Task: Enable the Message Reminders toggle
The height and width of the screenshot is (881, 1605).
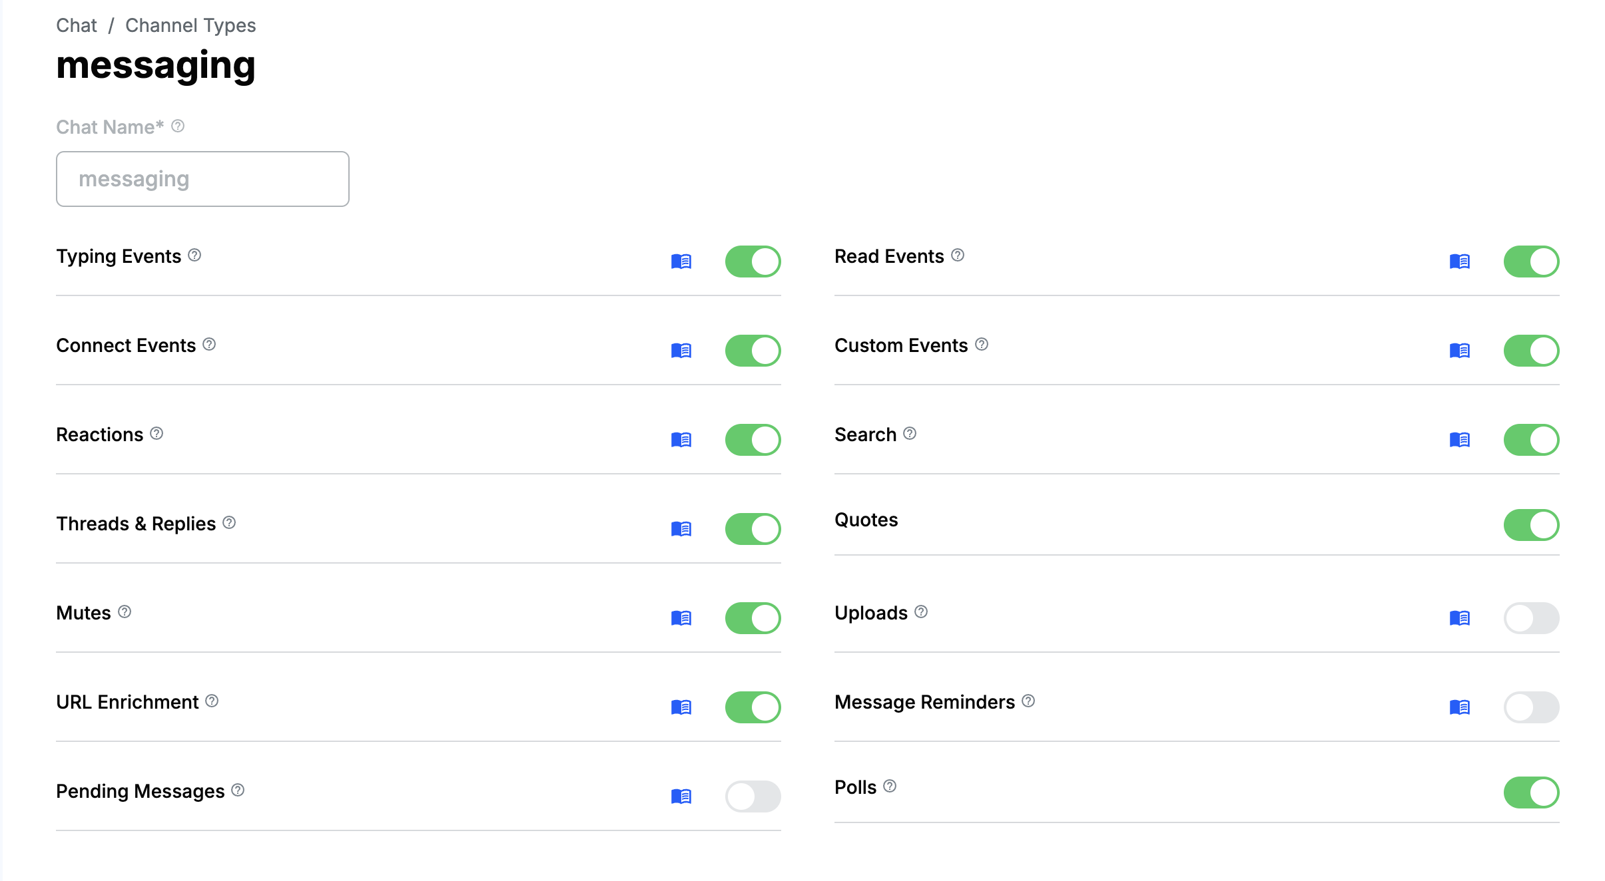Action: tap(1531, 707)
